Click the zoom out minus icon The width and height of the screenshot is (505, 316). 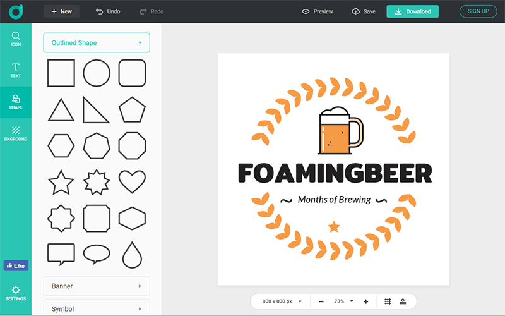pyautogui.click(x=321, y=301)
